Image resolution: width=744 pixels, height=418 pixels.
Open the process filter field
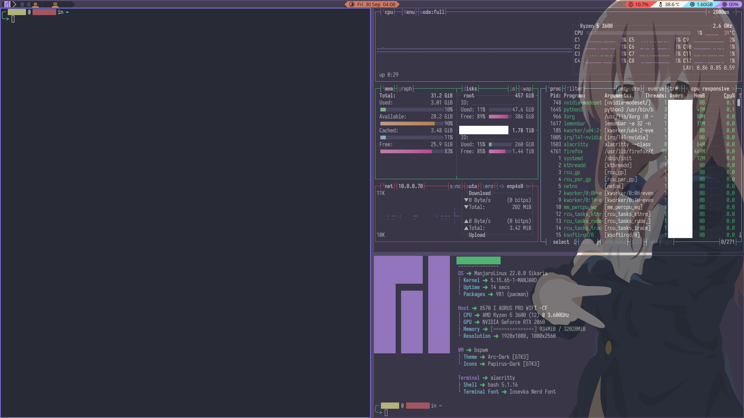pyautogui.click(x=575, y=89)
